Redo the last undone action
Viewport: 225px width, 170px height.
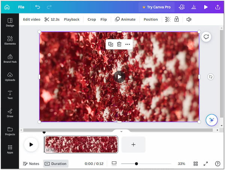coord(49,7)
